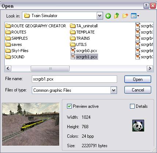Image resolution: width=157 pixels, height=153 pixels.
Task: Click the ROUTES folder icon
Action: pos(8,32)
